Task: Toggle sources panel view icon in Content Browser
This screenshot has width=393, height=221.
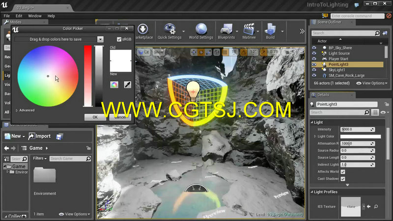Action: coord(6,159)
